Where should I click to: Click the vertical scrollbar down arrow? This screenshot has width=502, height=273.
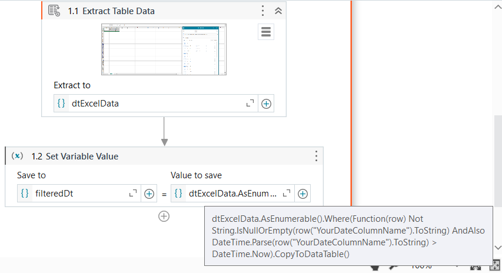coord(498,248)
